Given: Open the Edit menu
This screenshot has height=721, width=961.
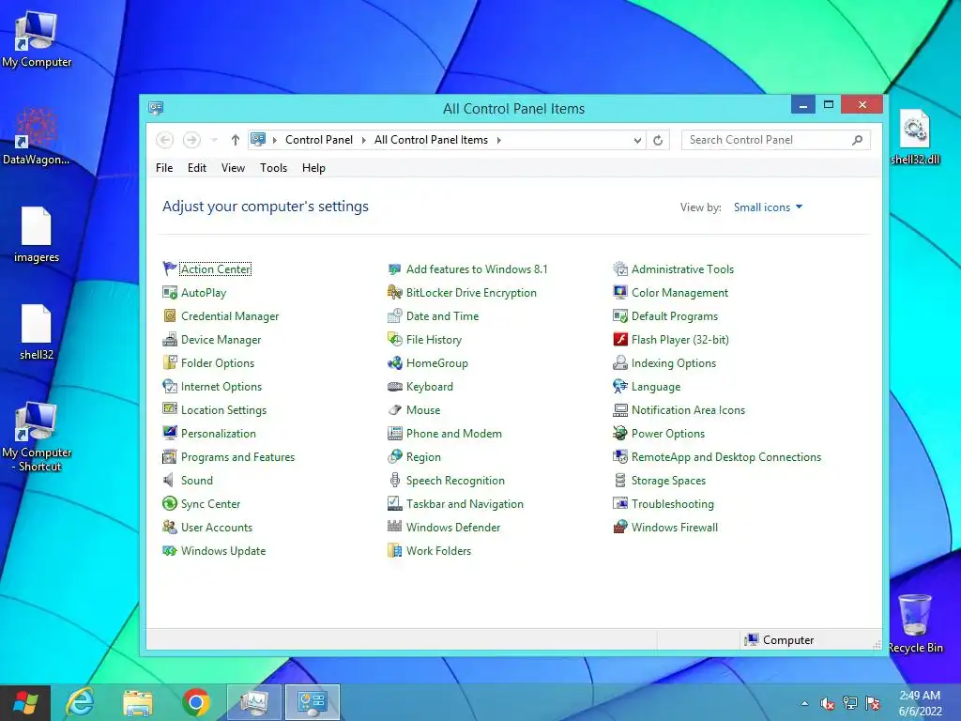Looking at the screenshot, I should [x=197, y=167].
